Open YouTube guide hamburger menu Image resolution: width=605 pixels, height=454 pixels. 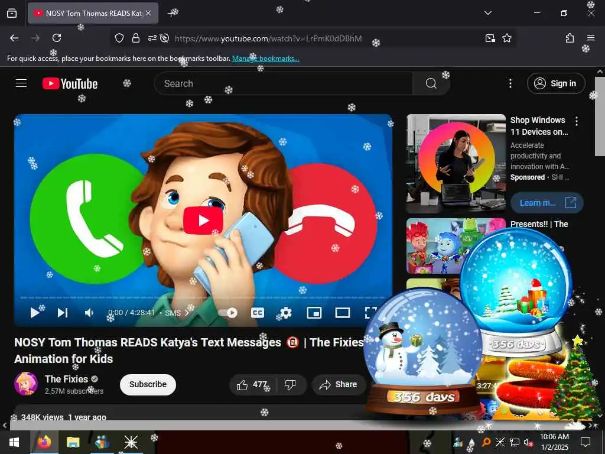(x=21, y=83)
